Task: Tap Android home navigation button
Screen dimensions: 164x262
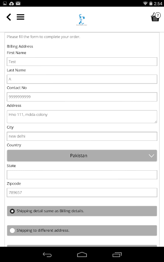Action: tap(82, 255)
